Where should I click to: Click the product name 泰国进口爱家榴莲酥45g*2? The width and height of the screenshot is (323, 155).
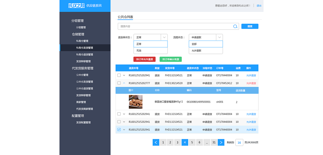click(169, 102)
